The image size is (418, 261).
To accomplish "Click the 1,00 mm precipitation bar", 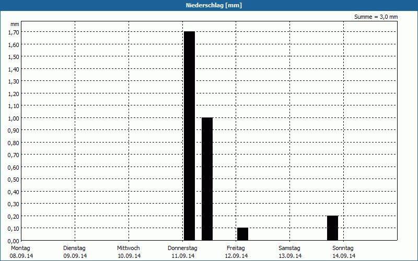I will coord(207,179).
